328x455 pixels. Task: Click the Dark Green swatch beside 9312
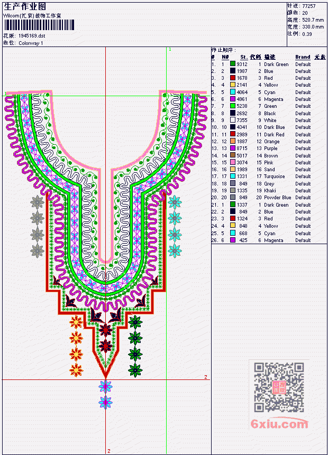tap(233, 64)
